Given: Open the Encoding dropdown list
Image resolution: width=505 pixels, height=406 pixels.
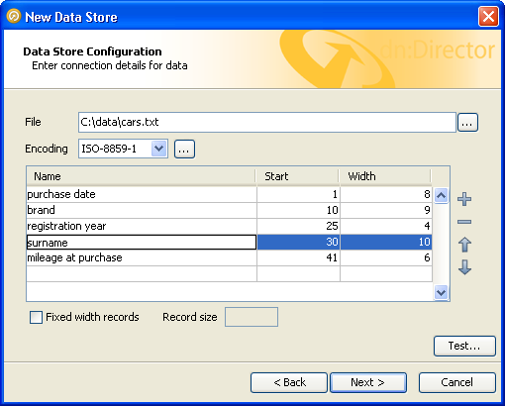Looking at the screenshot, I should (158, 149).
